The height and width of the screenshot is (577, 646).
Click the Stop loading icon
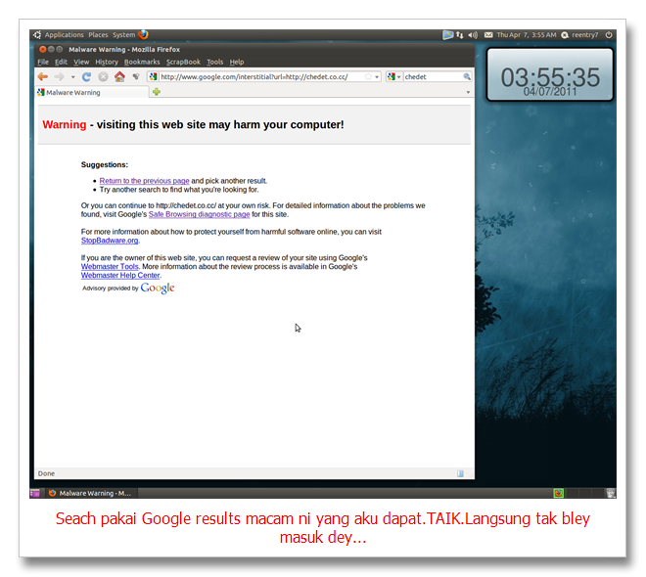[x=103, y=76]
